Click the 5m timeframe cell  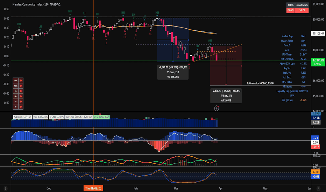coord(16,81)
